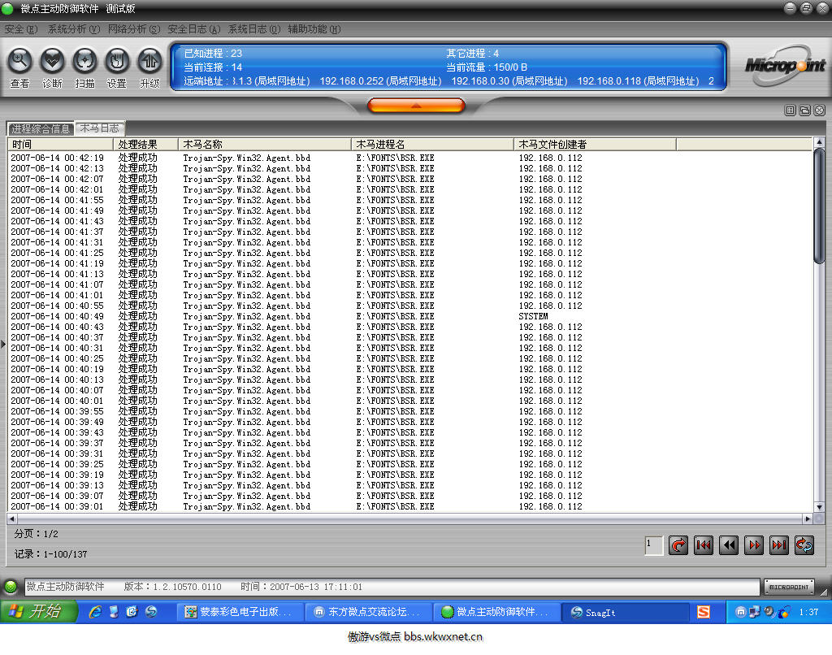
Task: Launch Internet Explorer from quick launch
Action: coord(96,612)
